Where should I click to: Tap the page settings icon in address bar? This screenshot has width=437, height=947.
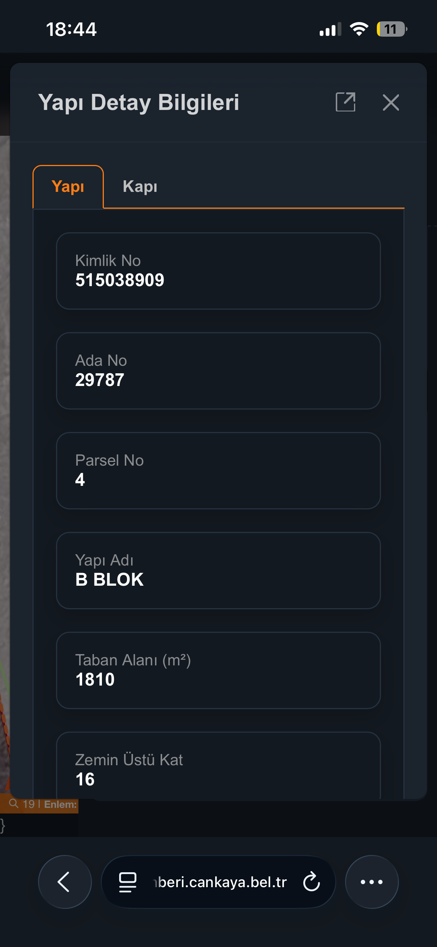click(128, 882)
